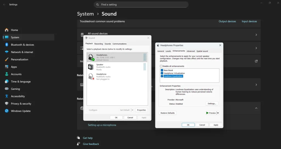Click OK in Headphones Properties
Viewport: 281px width, 149px height.
[x=188, y=125]
